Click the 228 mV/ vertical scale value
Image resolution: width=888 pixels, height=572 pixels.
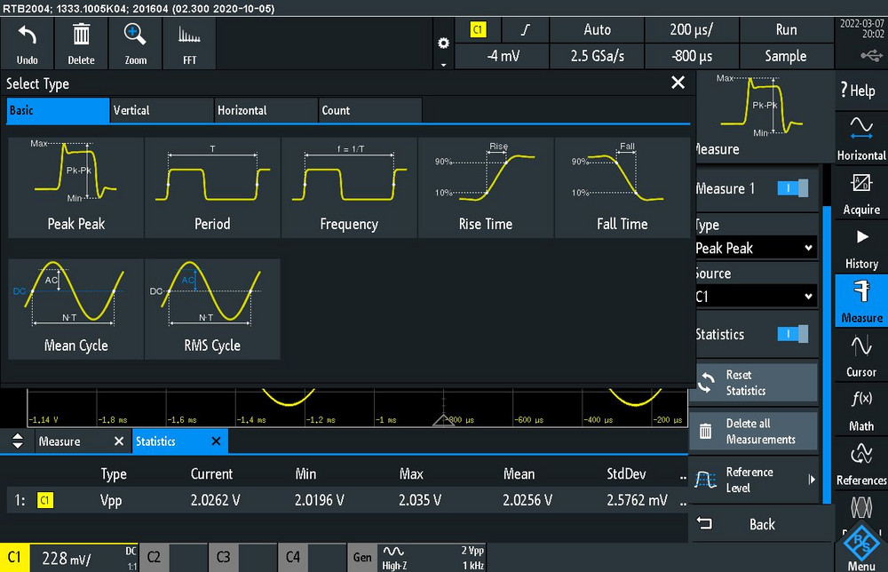click(67, 559)
